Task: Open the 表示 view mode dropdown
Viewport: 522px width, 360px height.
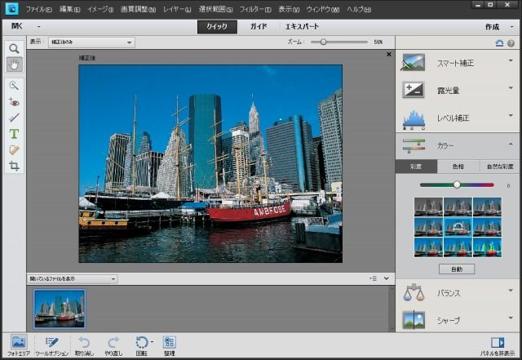Action: click(91, 42)
